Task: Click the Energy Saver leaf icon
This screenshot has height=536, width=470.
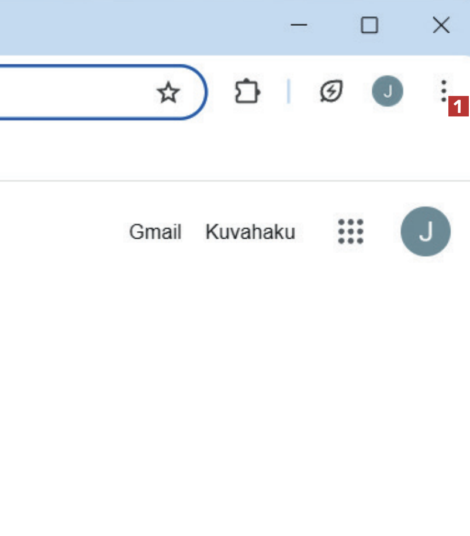Action: point(331,92)
